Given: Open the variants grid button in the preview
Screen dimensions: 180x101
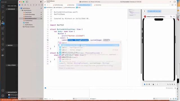Looking at the screenshot, I should 149,84.
